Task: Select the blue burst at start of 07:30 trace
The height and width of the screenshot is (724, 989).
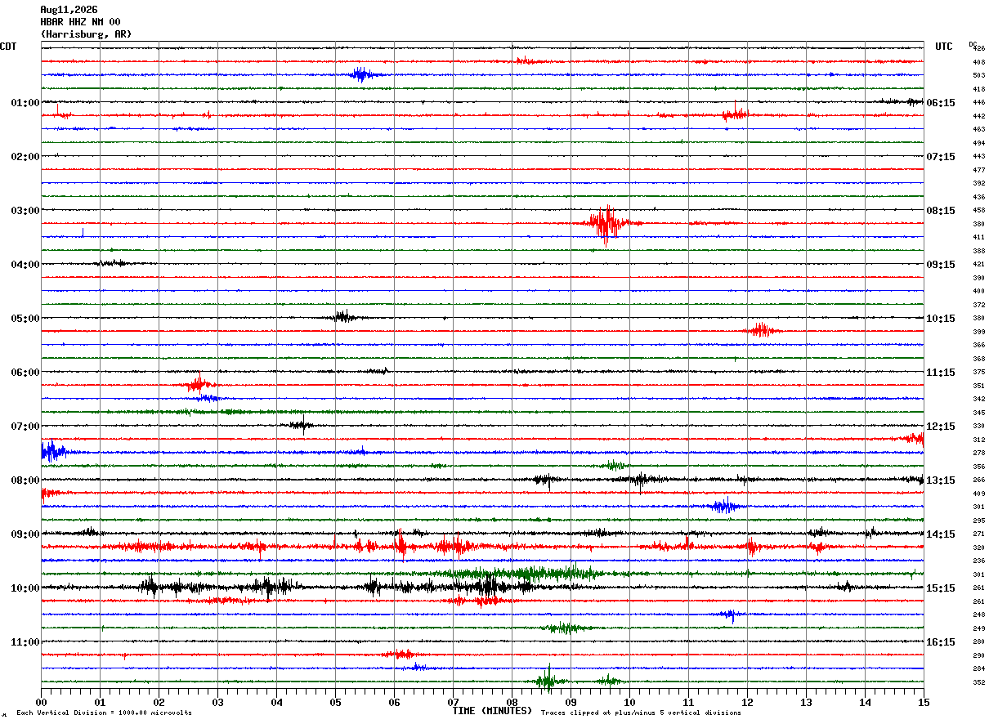Action: point(52,451)
